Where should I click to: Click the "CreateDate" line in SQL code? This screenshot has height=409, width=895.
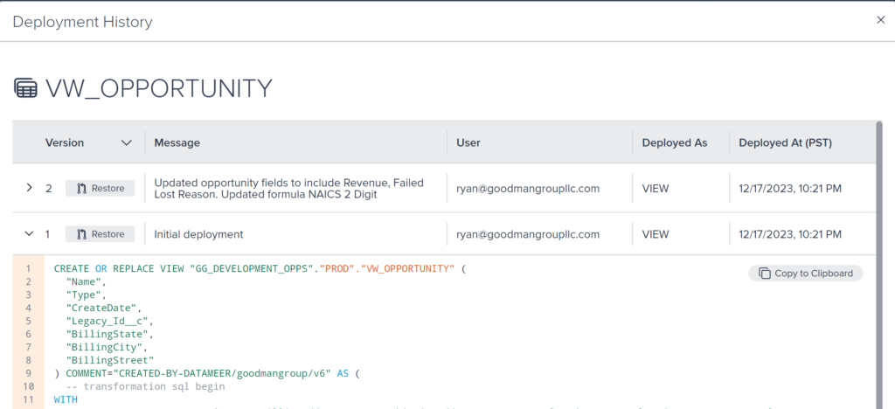103,308
